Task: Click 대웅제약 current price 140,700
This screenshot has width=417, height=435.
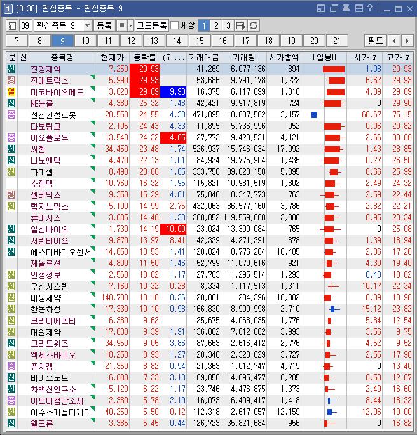Action: point(114,298)
